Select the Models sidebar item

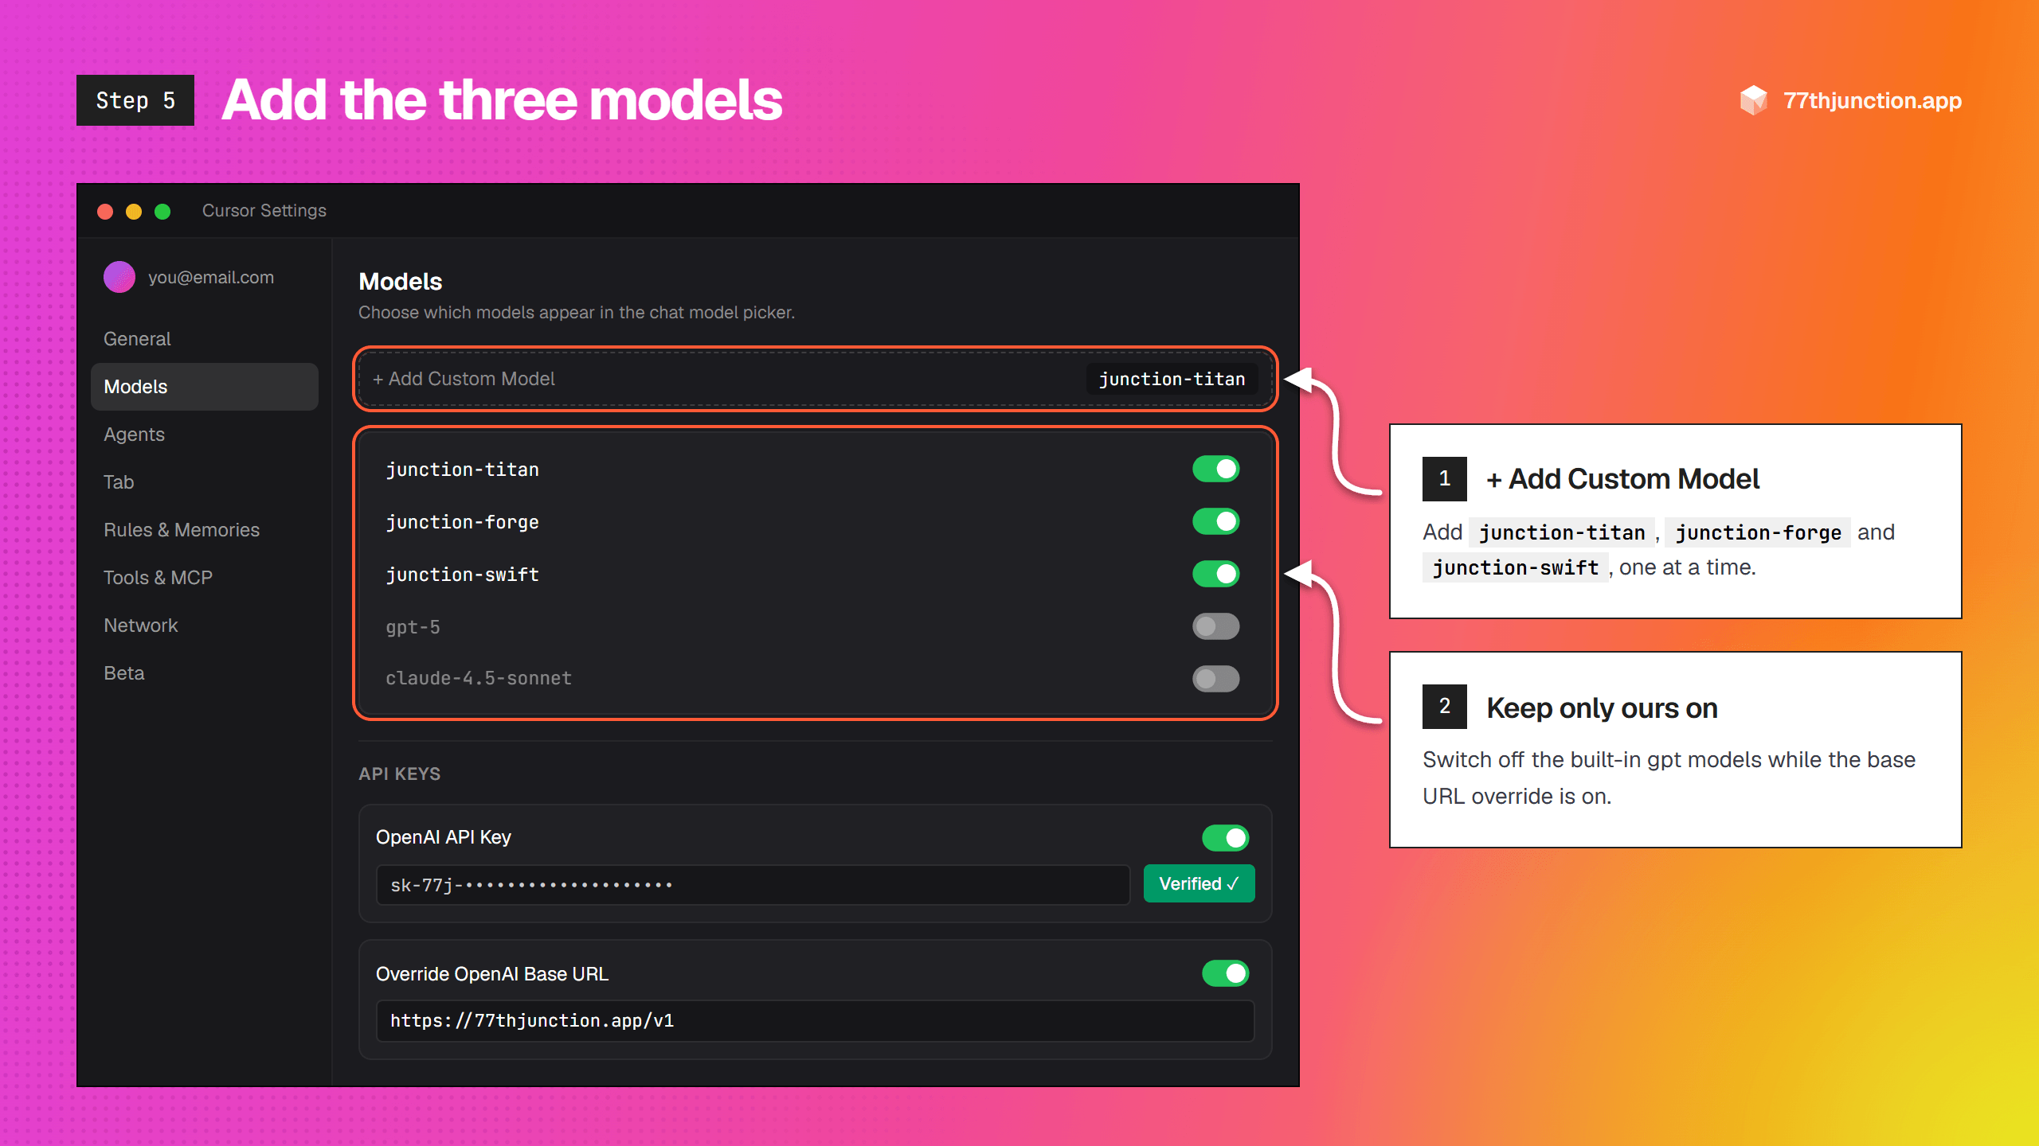coord(205,387)
